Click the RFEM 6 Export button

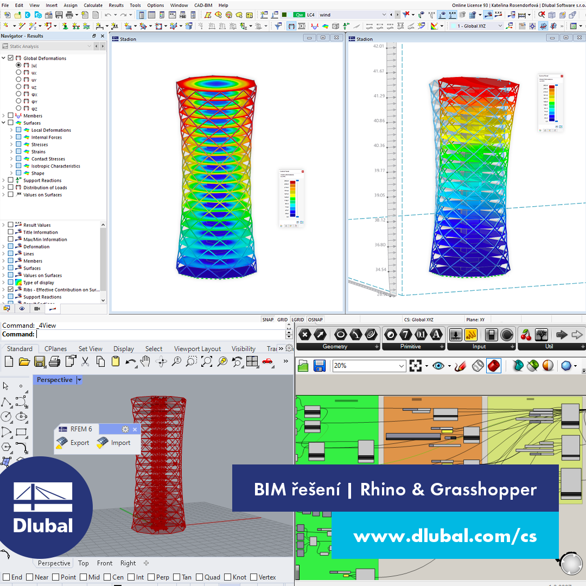[x=73, y=443]
